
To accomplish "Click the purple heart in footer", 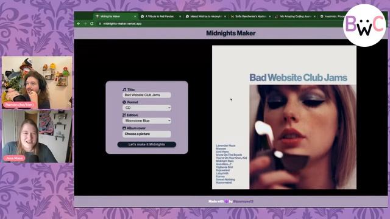I will [x=226, y=201].
